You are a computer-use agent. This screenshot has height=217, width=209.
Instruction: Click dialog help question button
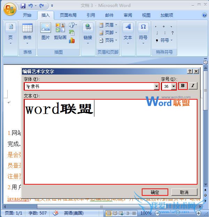(190, 71)
